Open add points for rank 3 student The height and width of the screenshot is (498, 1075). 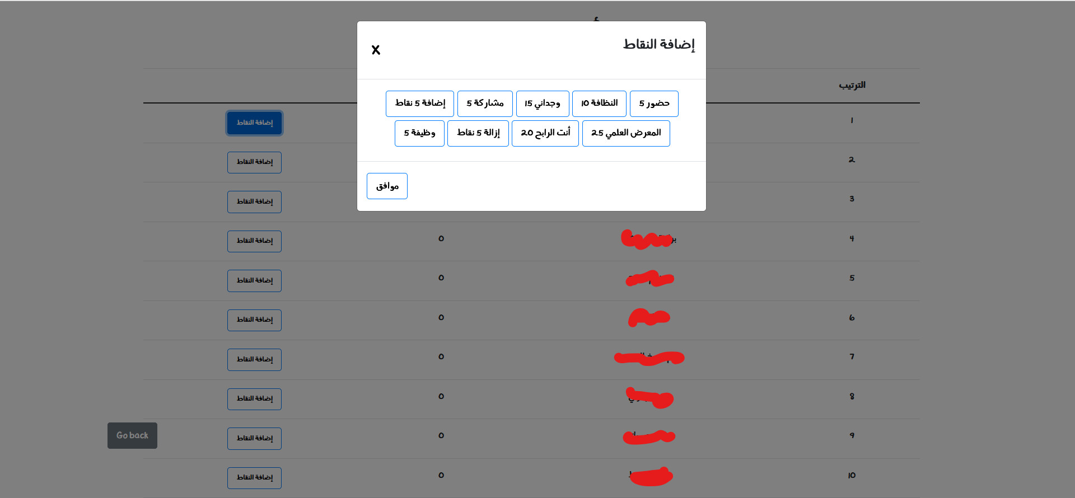[254, 201]
